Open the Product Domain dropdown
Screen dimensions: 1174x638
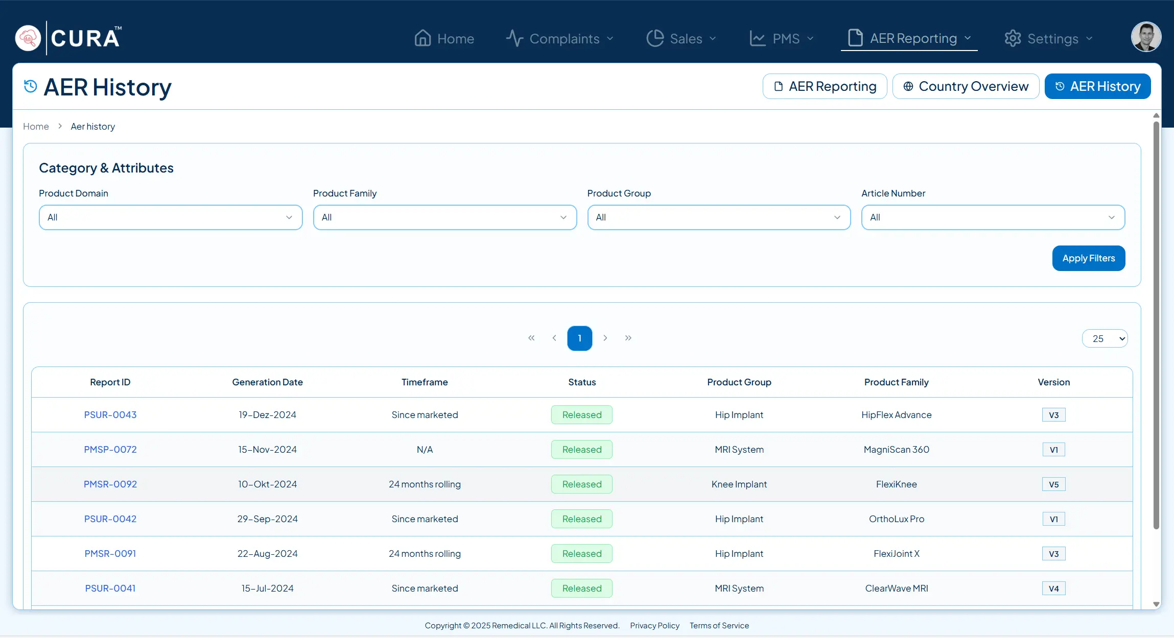171,217
